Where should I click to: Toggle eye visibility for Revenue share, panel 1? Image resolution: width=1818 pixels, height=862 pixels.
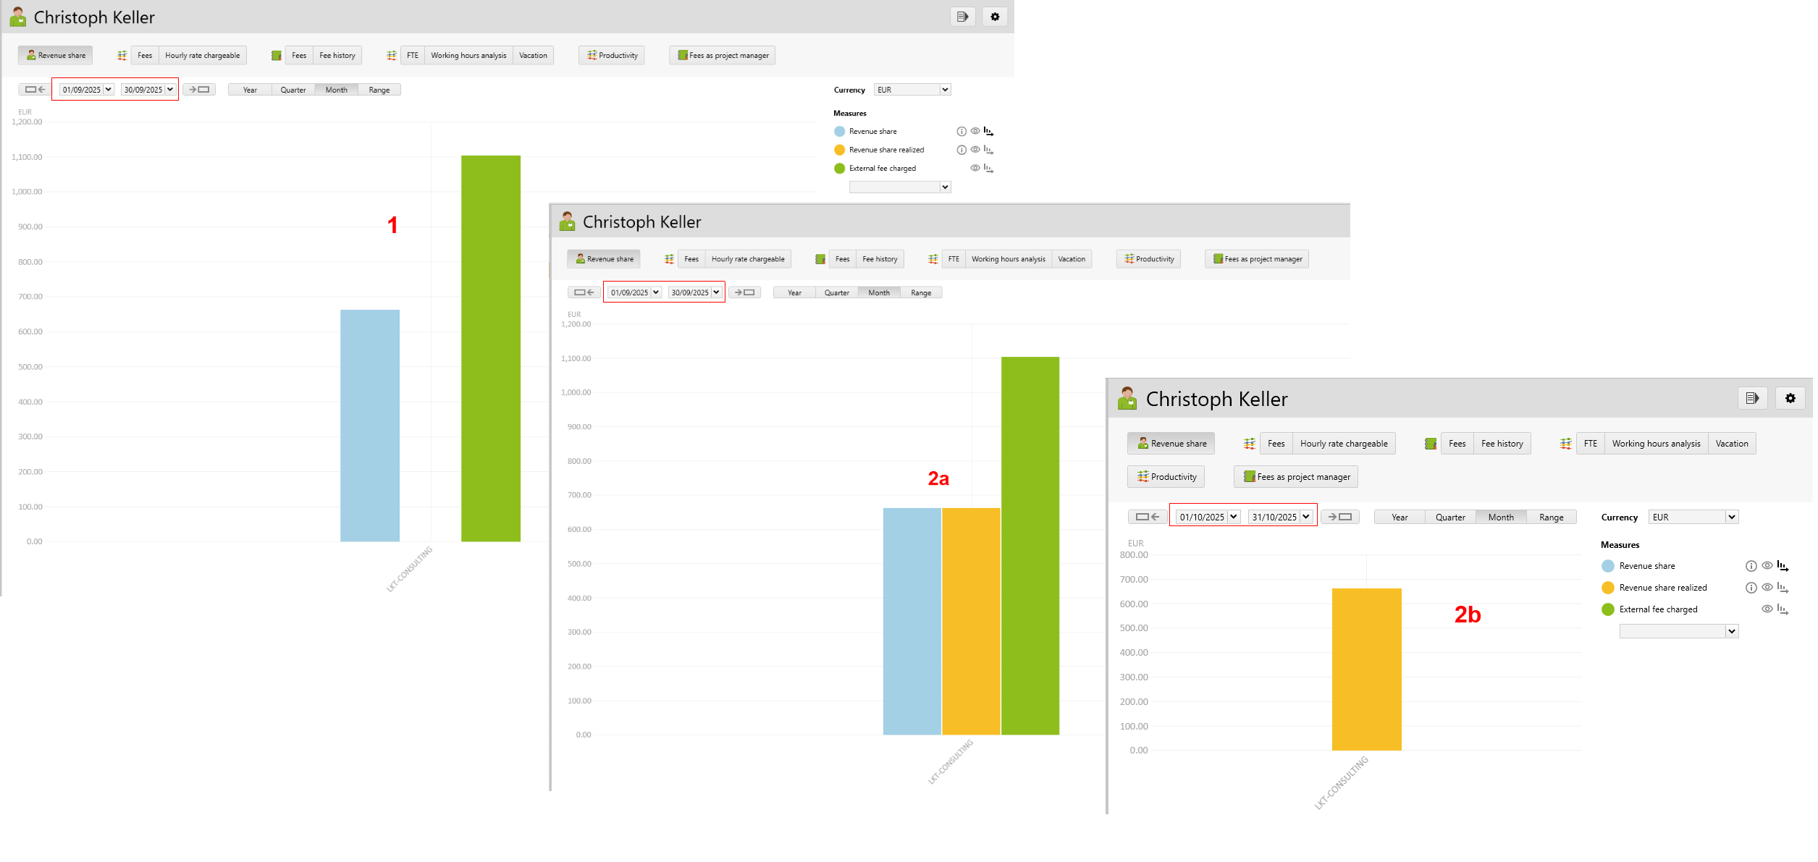[975, 132]
